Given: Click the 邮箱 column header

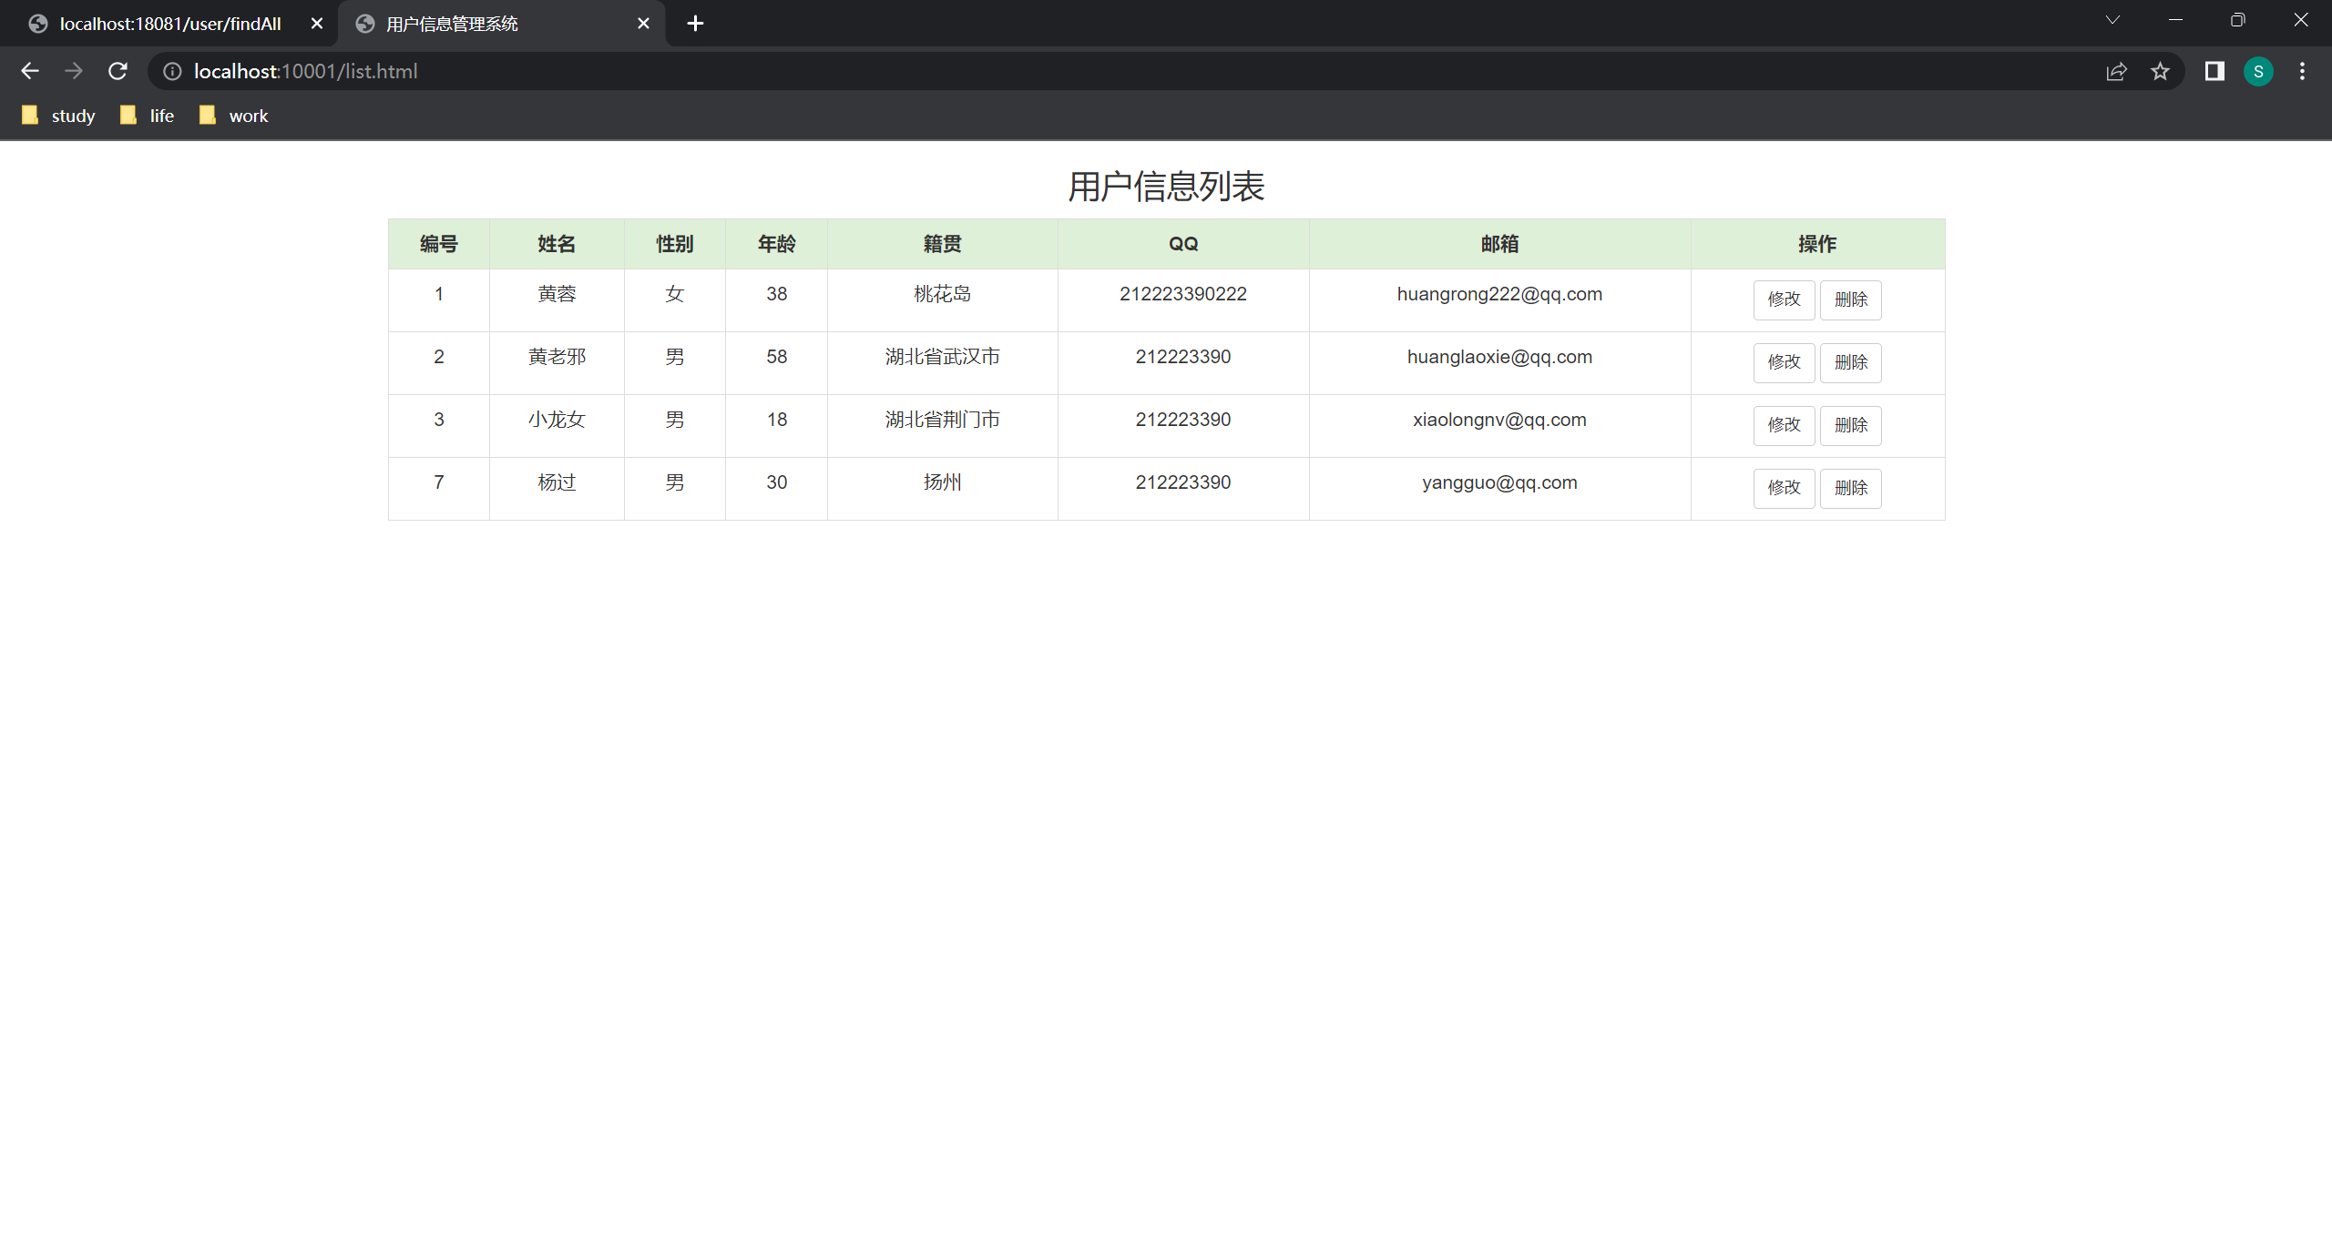Looking at the screenshot, I should coord(1499,244).
